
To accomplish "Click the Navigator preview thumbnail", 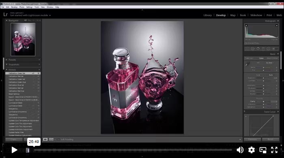I will [23, 39].
